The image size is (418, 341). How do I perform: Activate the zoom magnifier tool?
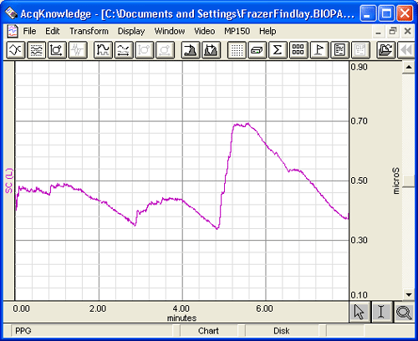[404, 312]
